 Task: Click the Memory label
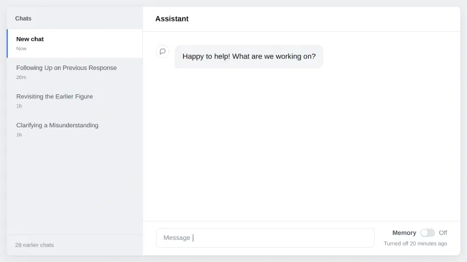404,233
